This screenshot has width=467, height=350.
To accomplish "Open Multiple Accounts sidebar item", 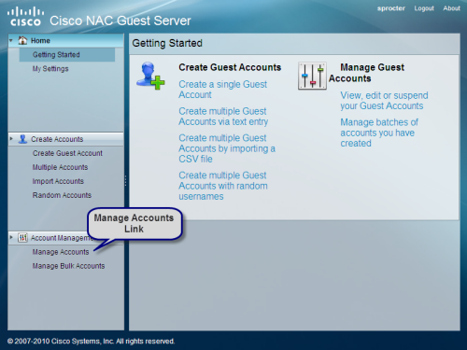I will (x=60, y=167).
